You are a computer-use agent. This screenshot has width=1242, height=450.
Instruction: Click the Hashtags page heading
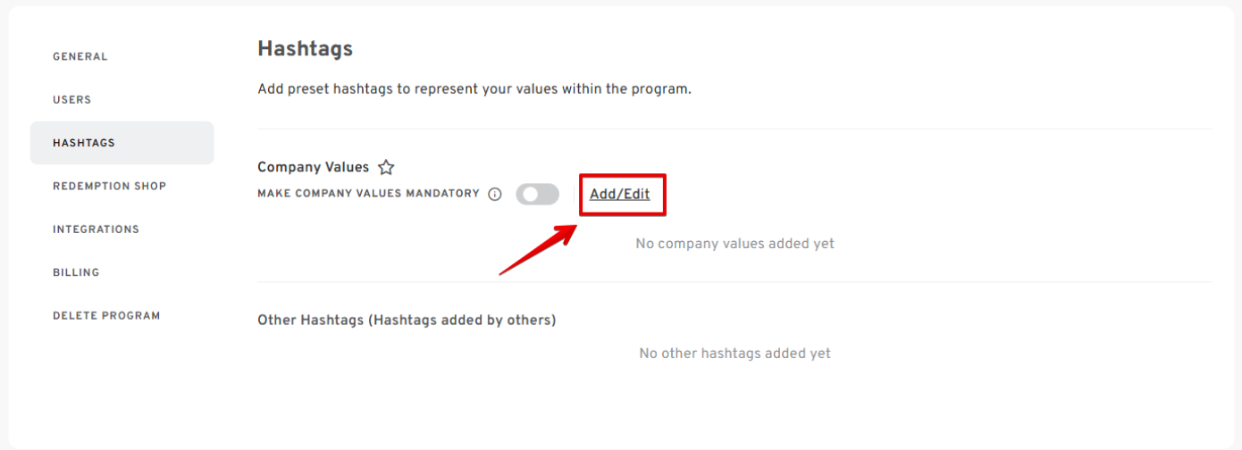coord(305,49)
